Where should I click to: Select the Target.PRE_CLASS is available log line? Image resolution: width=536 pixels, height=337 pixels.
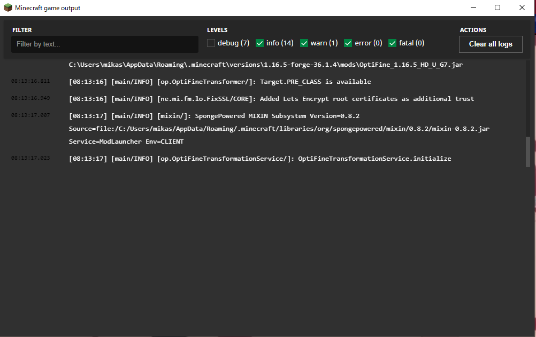[x=220, y=82]
